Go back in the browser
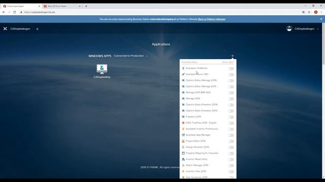Screen dimensions: 325x182 4,12
